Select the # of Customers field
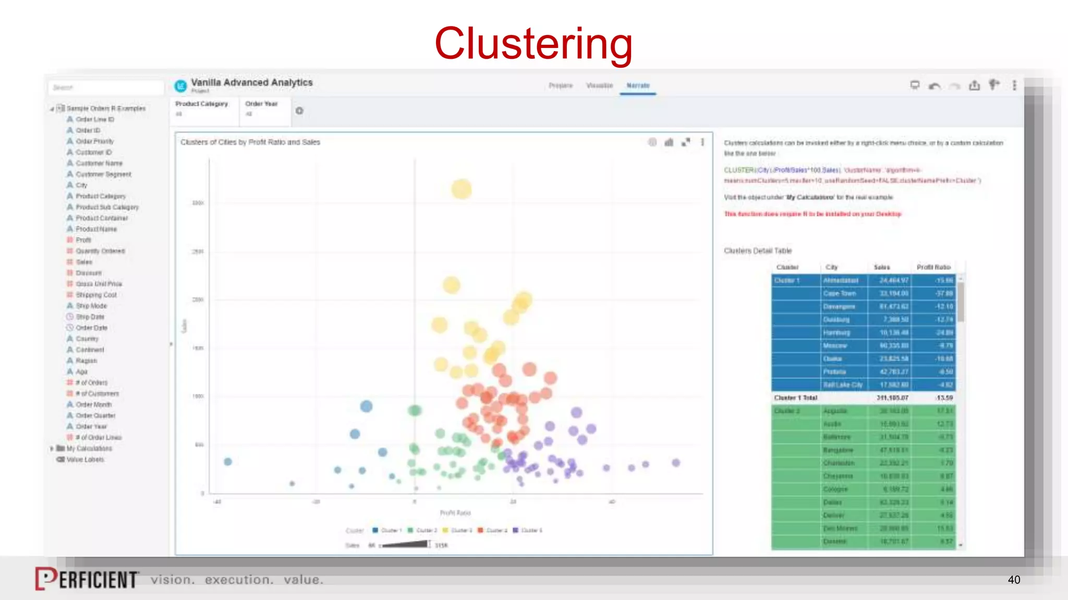The image size is (1068, 600). pyautogui.click(x=97, y=393)
